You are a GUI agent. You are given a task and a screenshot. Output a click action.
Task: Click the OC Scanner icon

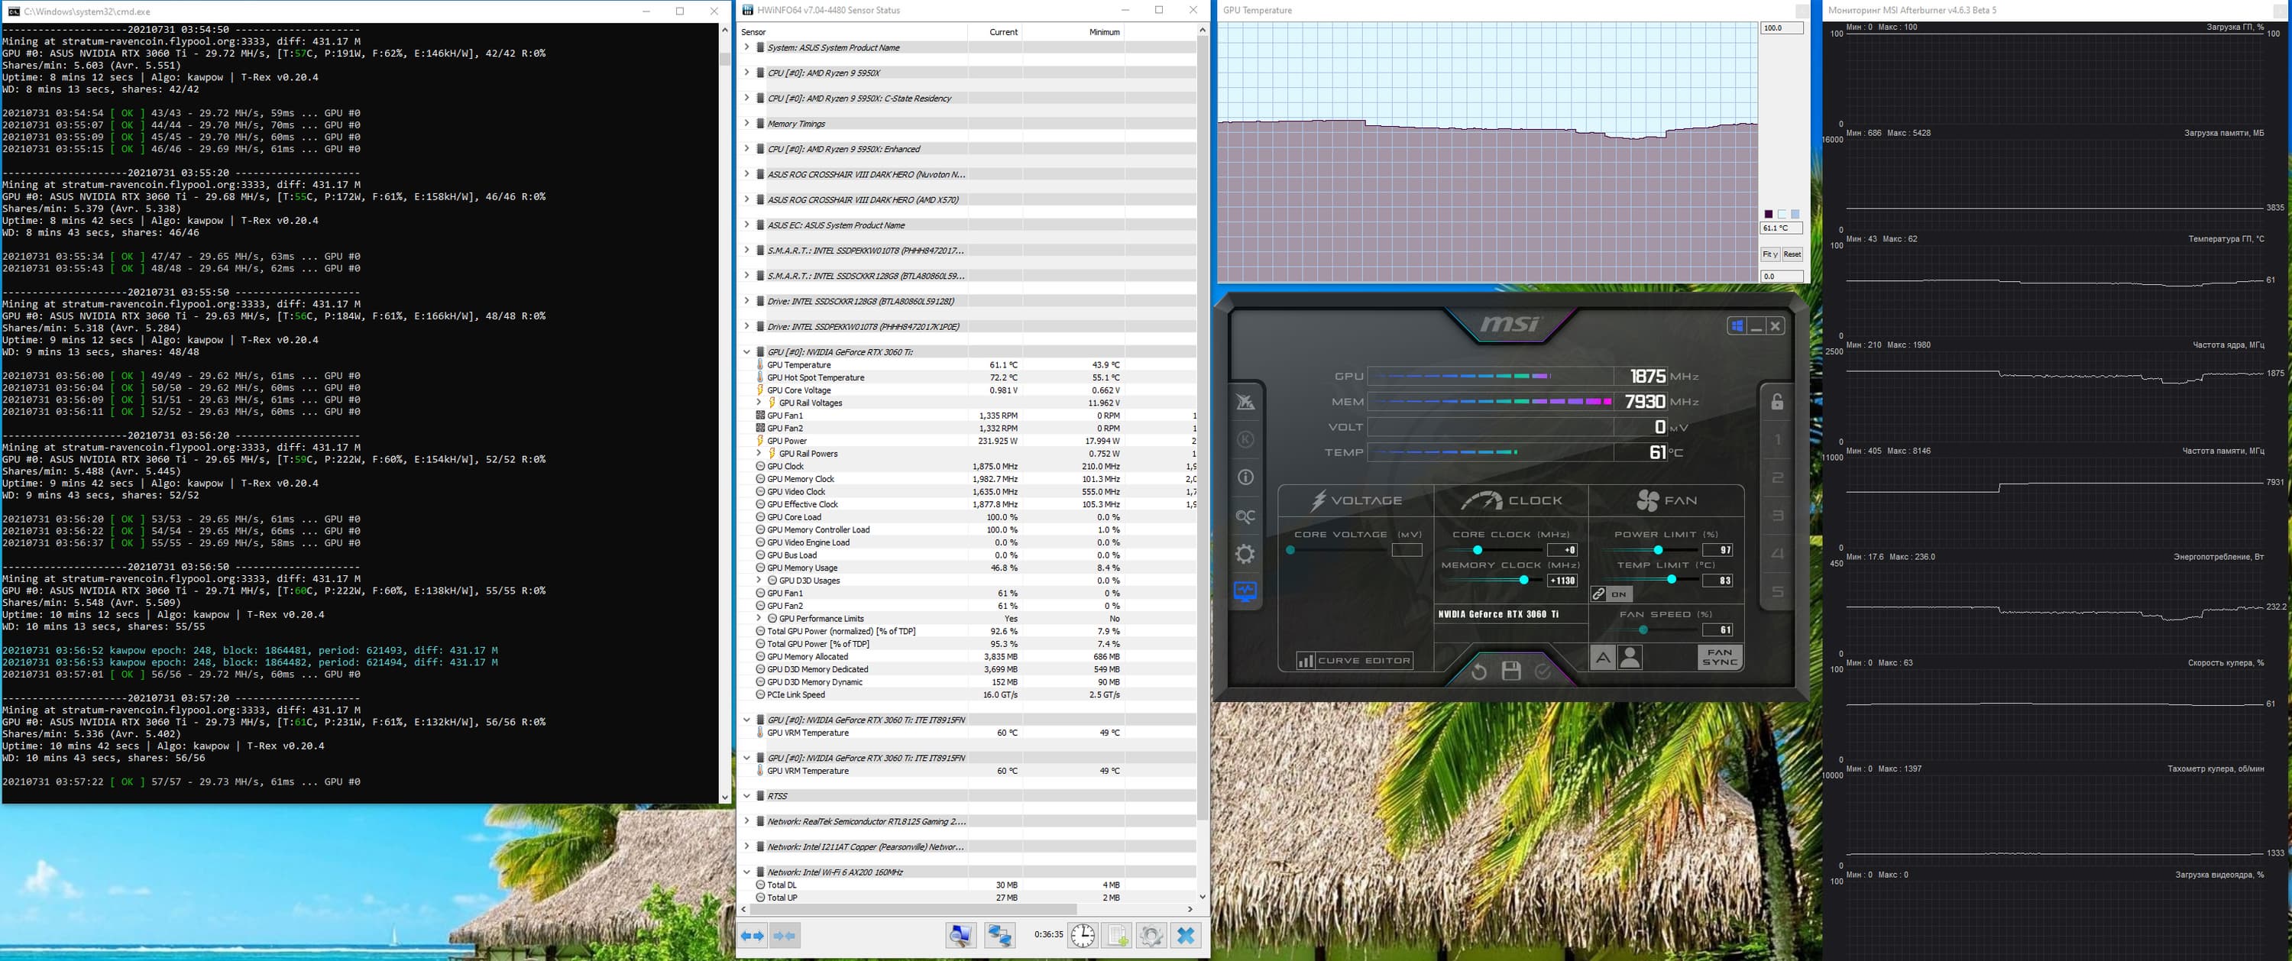click(x=1245, y=516)
